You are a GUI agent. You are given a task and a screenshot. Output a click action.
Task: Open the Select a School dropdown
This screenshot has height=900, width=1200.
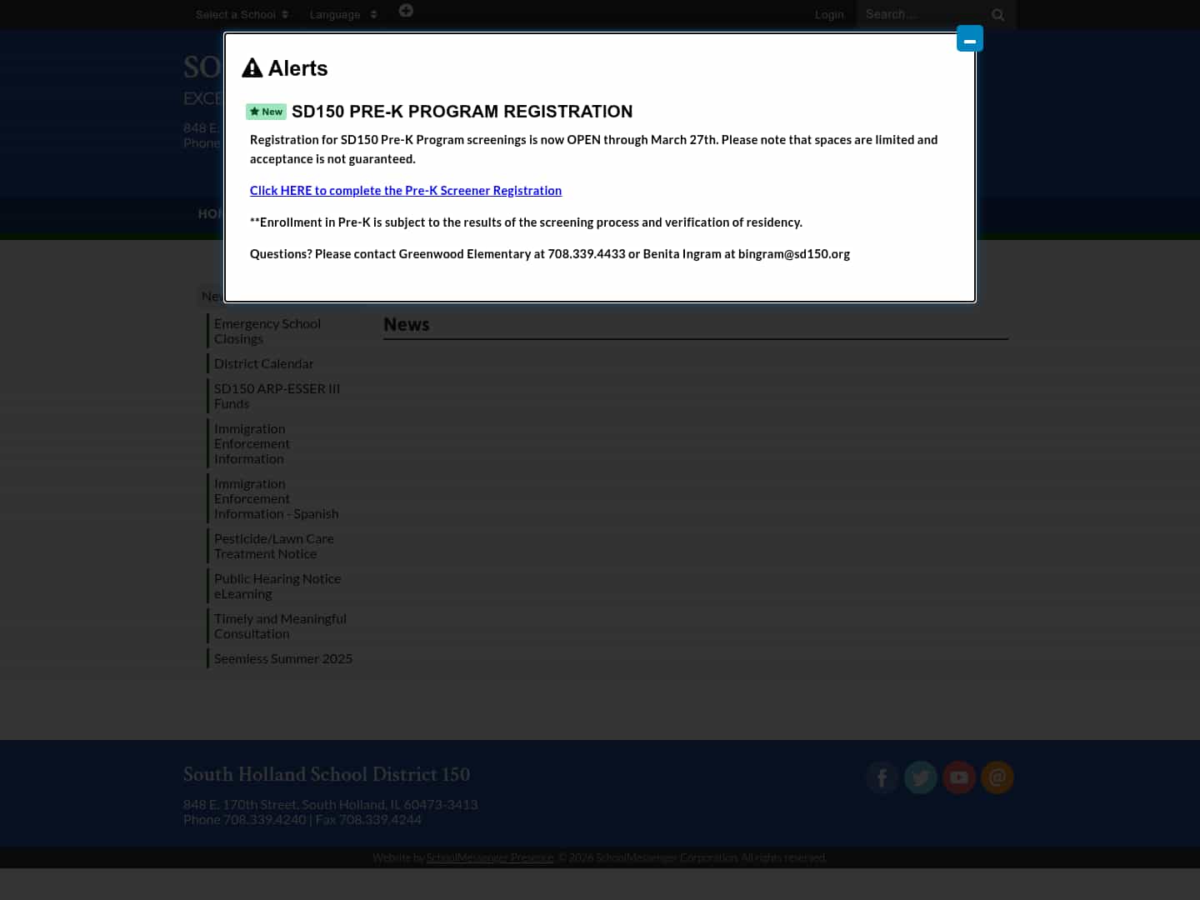tap(242, 14)
